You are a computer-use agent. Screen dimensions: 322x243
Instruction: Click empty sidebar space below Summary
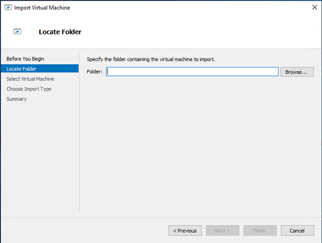coord(40,155)
